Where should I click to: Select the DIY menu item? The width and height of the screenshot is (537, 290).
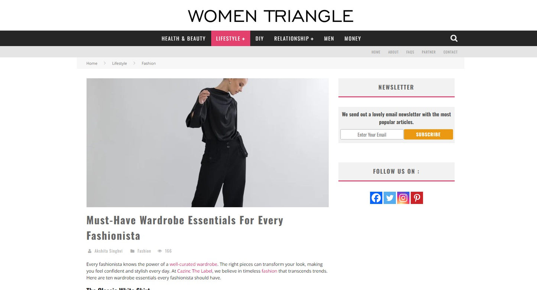tap(259, 39)
